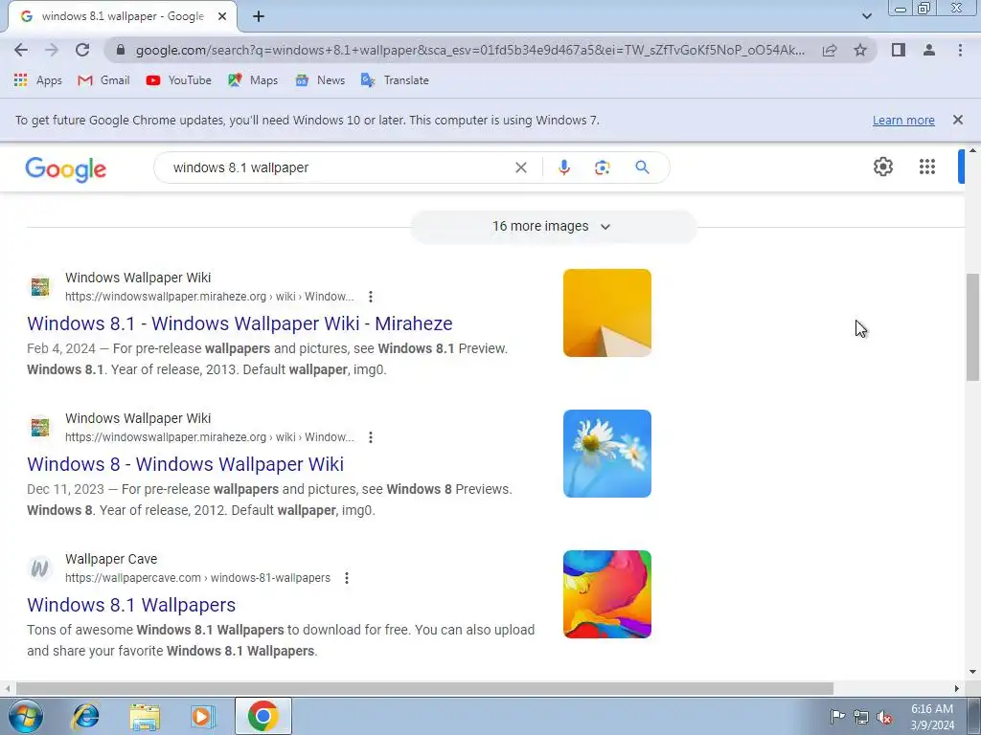981x735 pixels.
Task: Search by image with Google Lens
Action: pyautogui.click(x=602, y=167)
